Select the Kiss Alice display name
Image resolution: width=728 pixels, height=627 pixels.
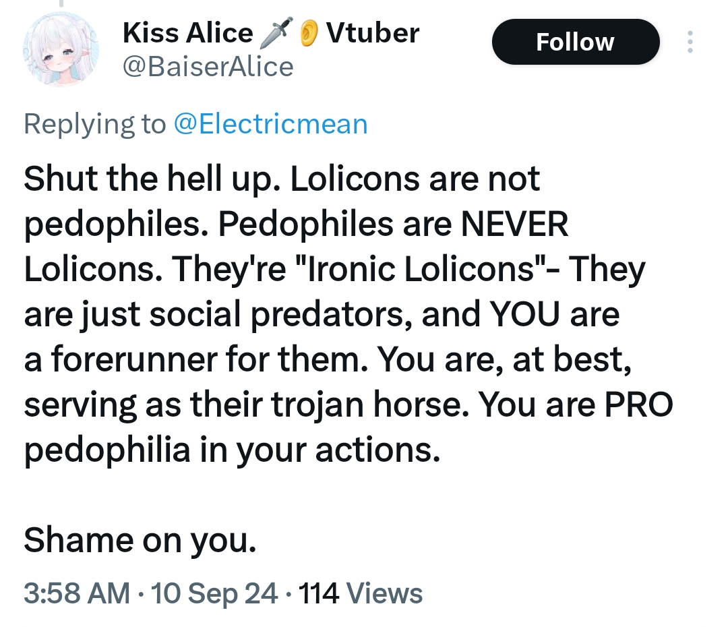coord(187,33)
